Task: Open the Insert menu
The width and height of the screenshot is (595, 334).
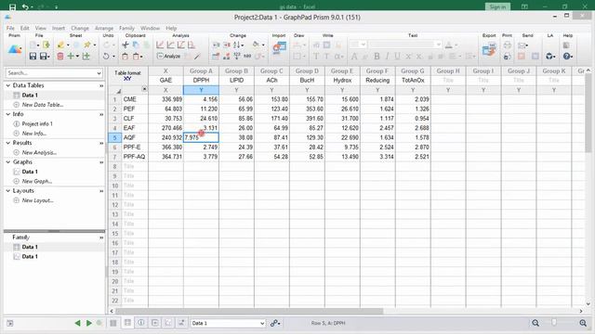Action: (59, 28)
